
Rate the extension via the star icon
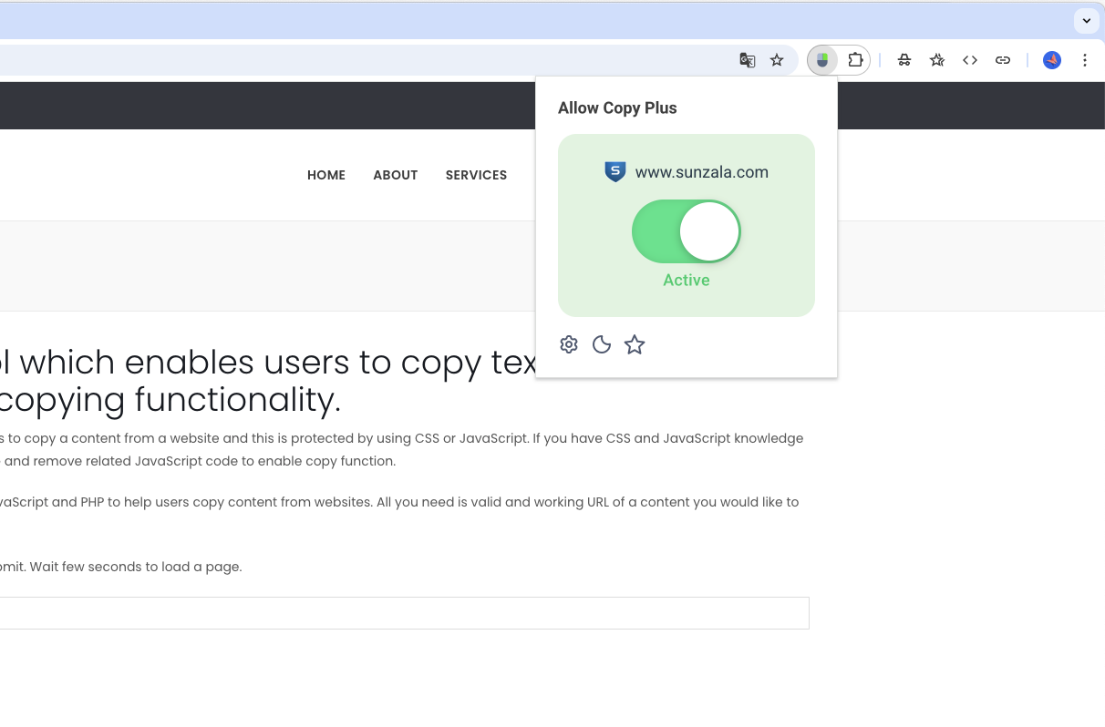tap(635, 344)
